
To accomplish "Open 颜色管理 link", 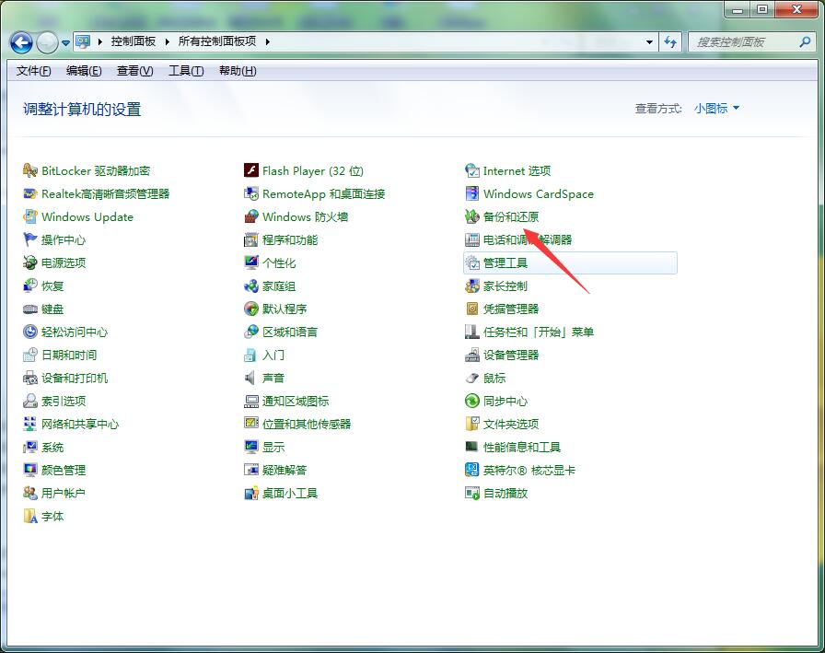I will click(x=64, y=470).
